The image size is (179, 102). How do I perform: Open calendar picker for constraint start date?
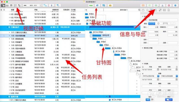(158, 80)
